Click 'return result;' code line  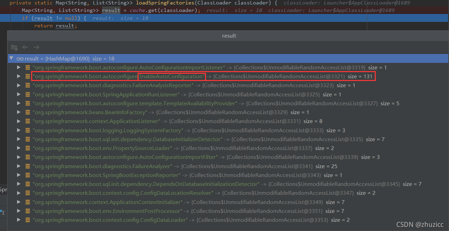(56, 26)
